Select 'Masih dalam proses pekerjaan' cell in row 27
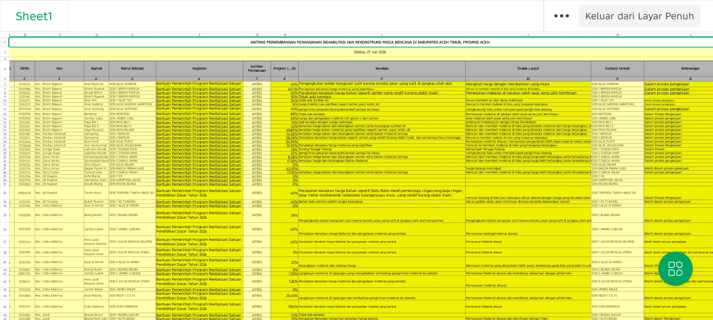Image resolution: width=713 pixels, height=320 pixels. 679,169
